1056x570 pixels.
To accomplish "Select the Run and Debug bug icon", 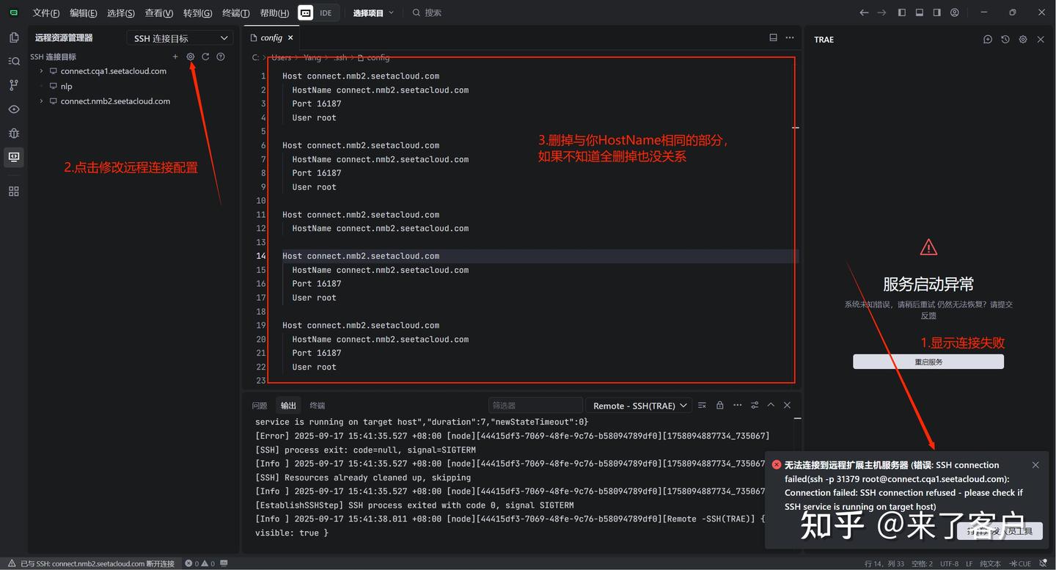I will click(14, 133).
